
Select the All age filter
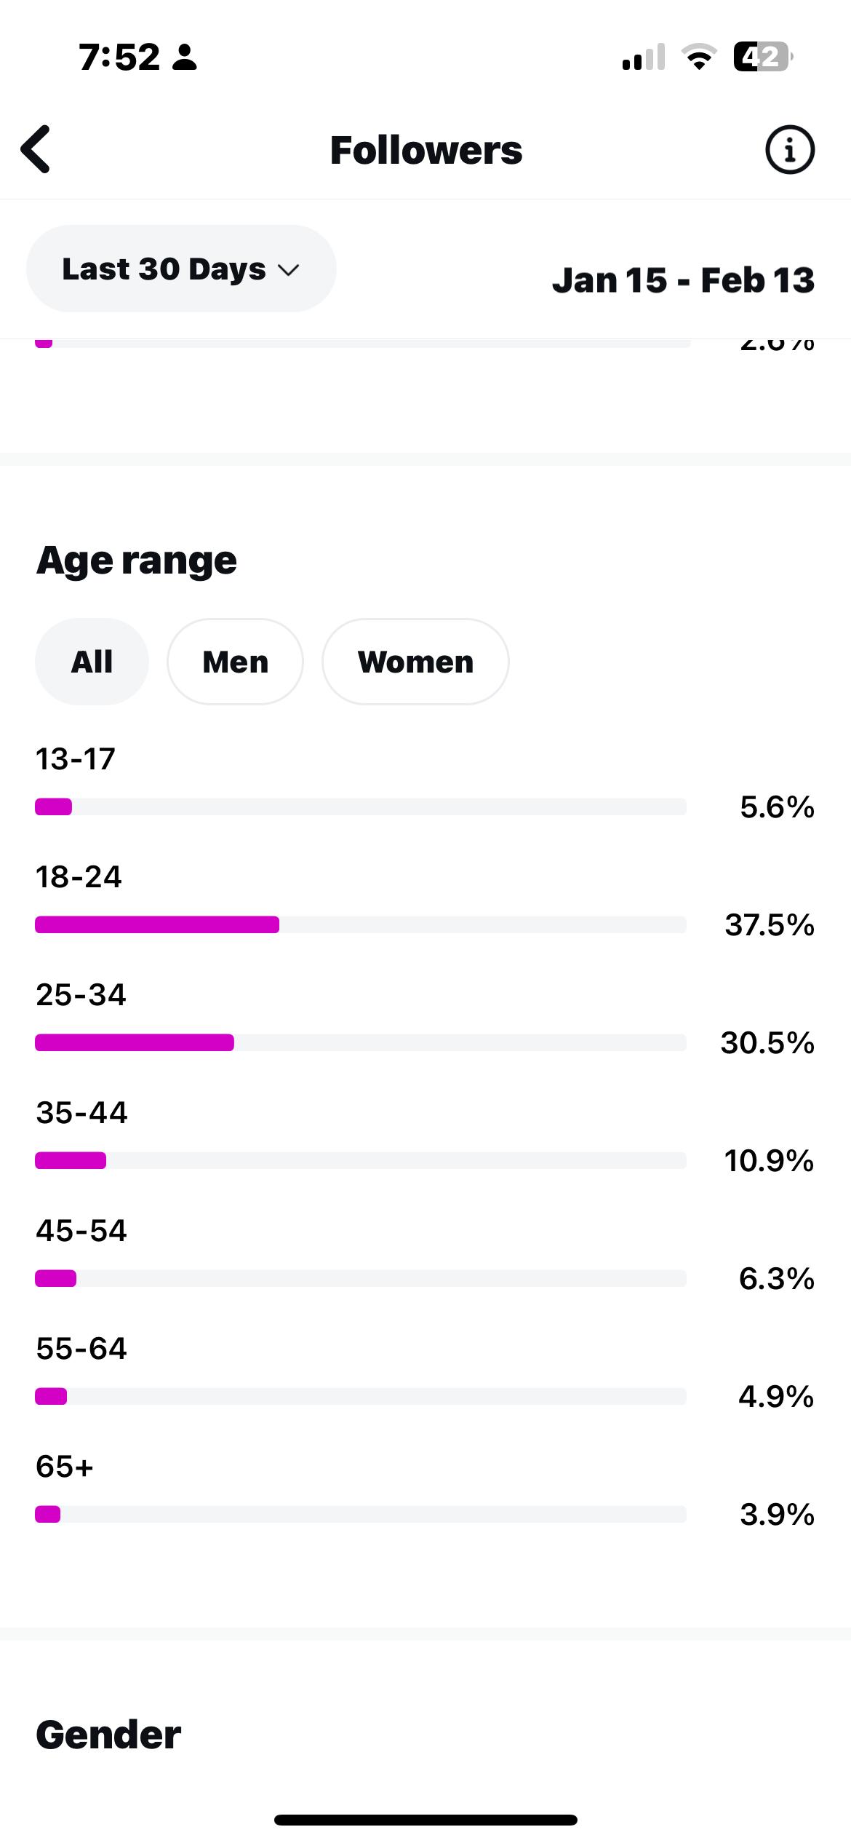tap(92, 662)
